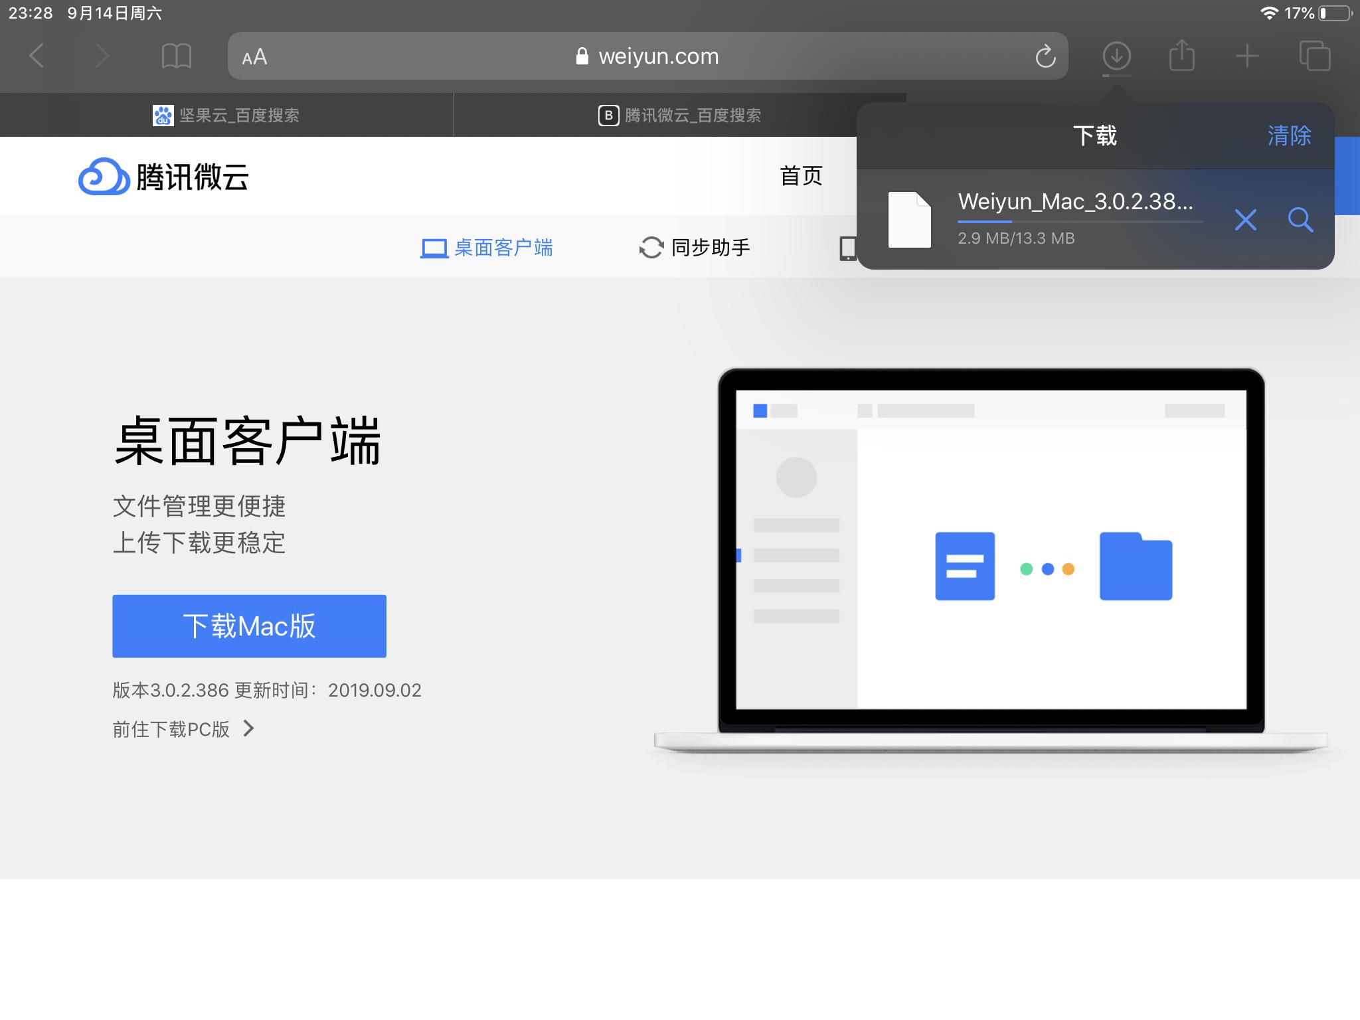Reveal the downloaded file with magnifier icon
The height and width of the screenshot is (1020, 1360).
[x=1301, y=220]
